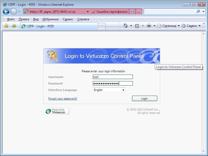The image size is (208, 156).
Task: Click the "Interface Language" label
Action: point(63,90)
